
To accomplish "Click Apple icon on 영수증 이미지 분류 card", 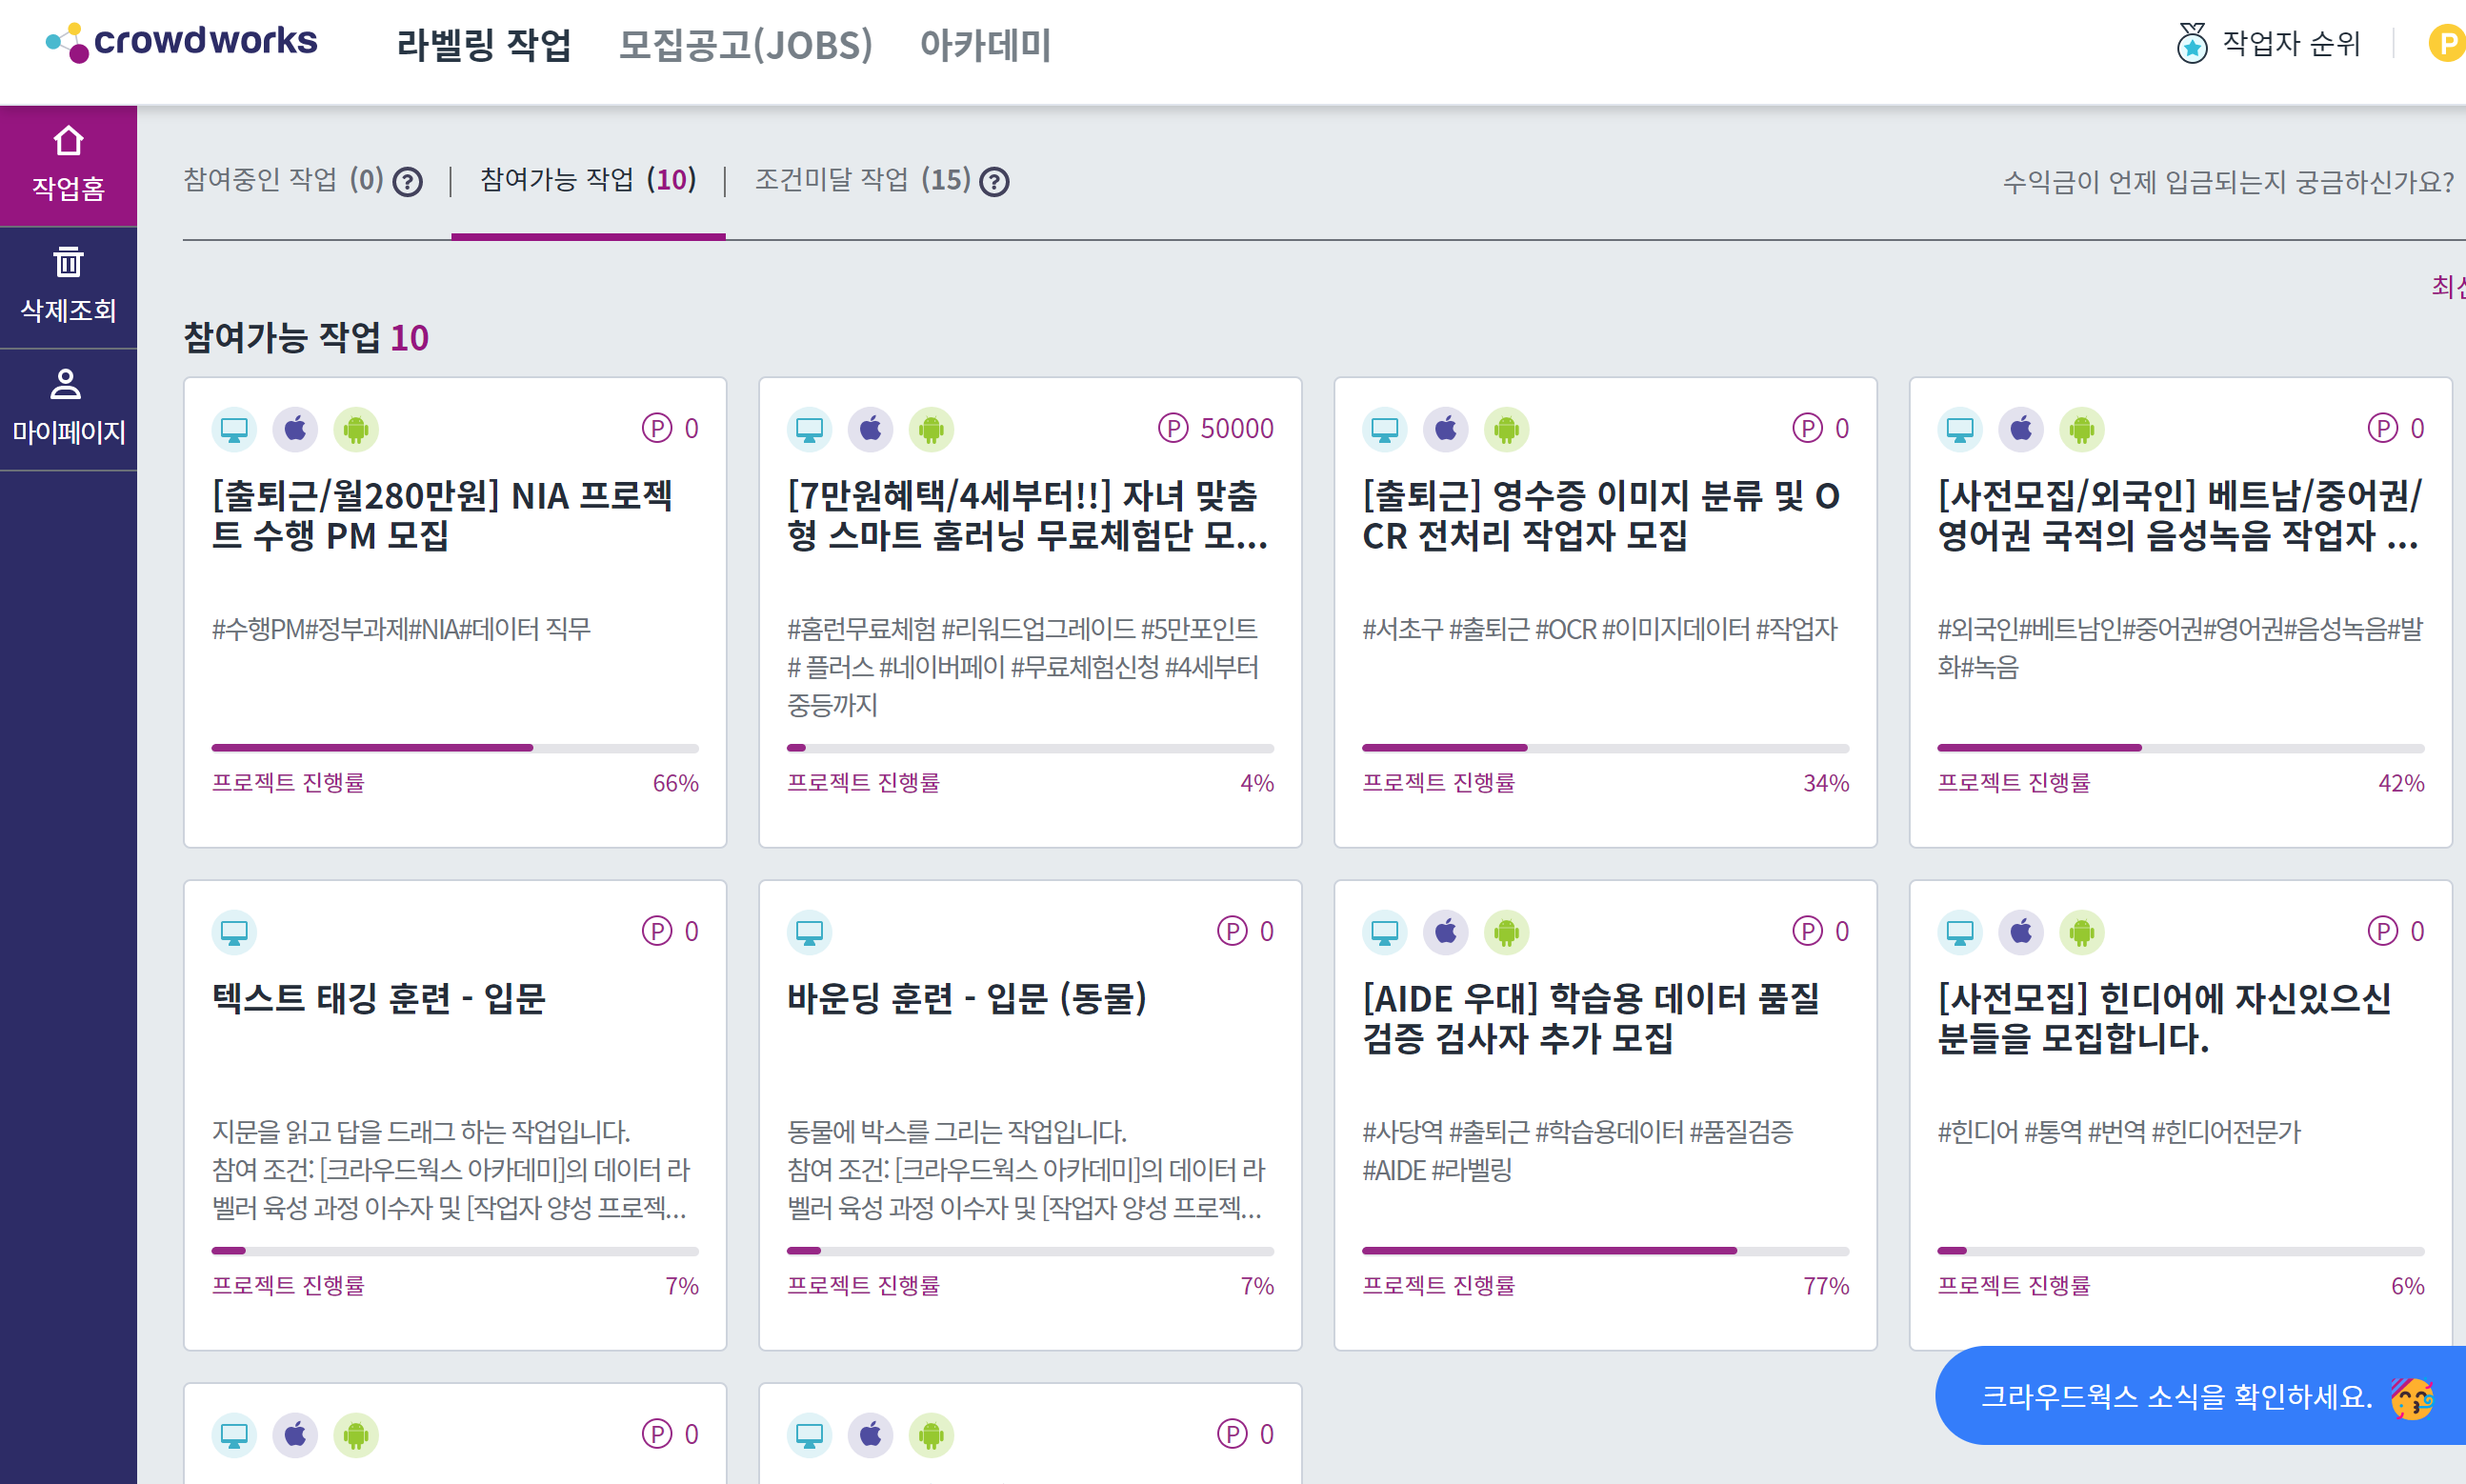I will pos(1446,430).
